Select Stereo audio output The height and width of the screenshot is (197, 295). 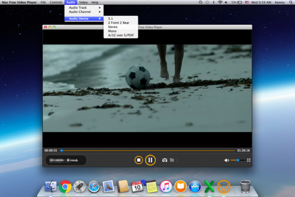pyautogui.click(x=121, y=27)
